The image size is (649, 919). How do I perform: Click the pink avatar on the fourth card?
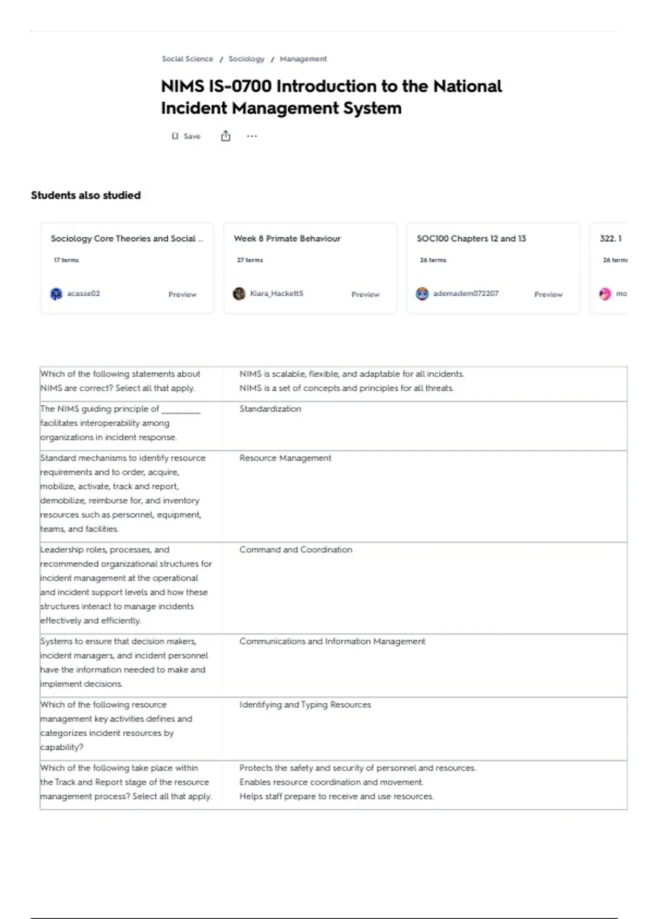(x=605, y=294)
